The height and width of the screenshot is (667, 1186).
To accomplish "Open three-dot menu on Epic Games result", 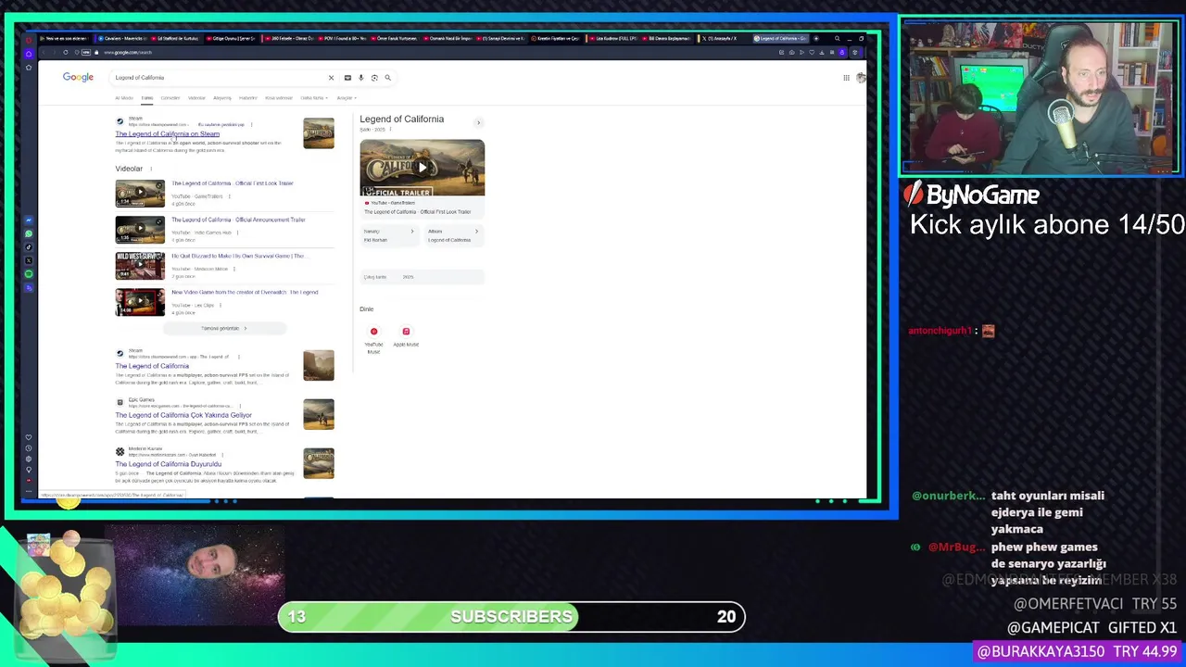I will [x=239, y=406].
